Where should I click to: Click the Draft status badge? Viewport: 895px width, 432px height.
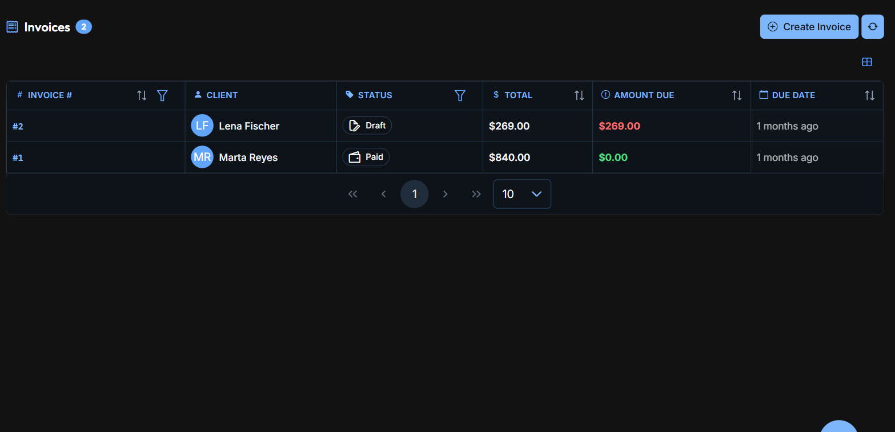click(367, 126)
